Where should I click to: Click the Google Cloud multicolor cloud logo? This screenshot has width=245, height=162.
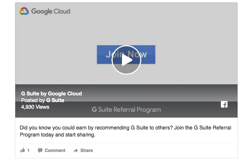point(24,11)
